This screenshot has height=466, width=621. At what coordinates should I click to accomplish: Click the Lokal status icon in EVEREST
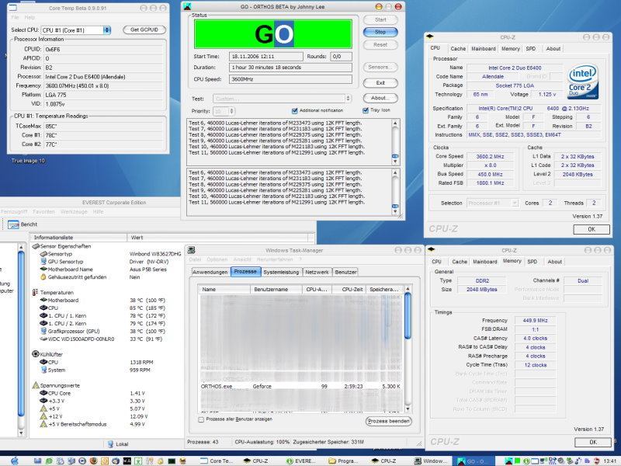tap(110, 444)
